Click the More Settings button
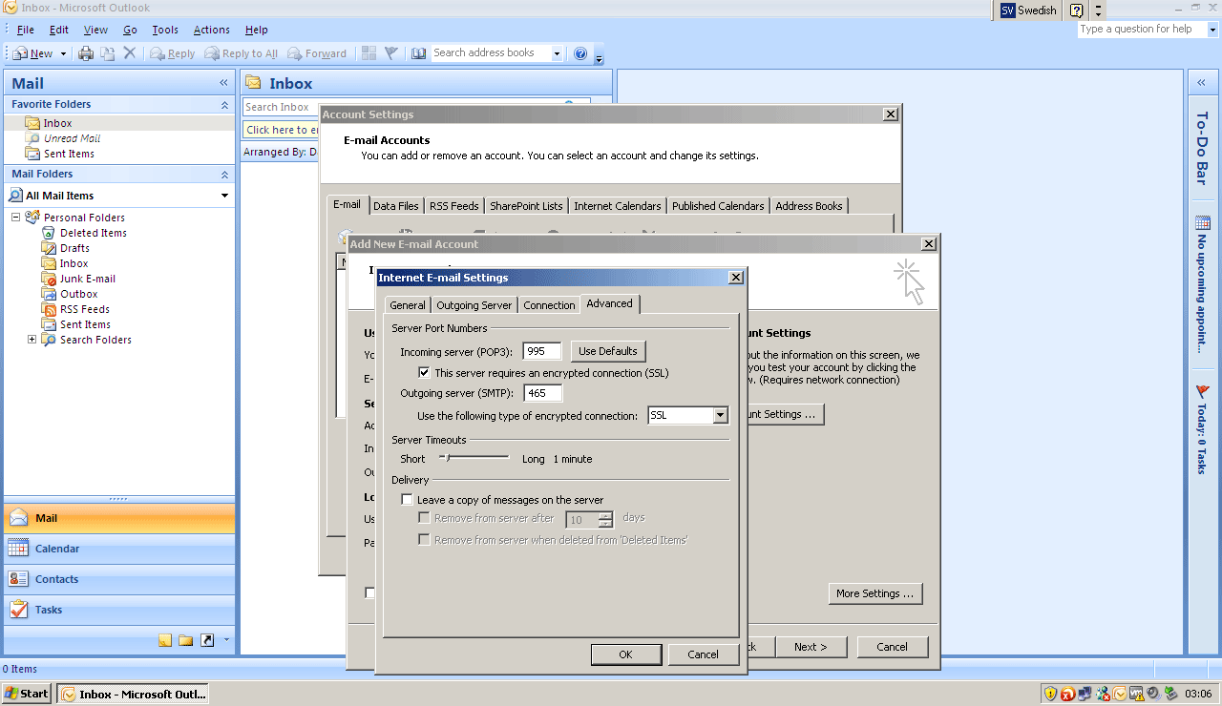The width and height of the screenshot is (1222, 706). (875, 593)
